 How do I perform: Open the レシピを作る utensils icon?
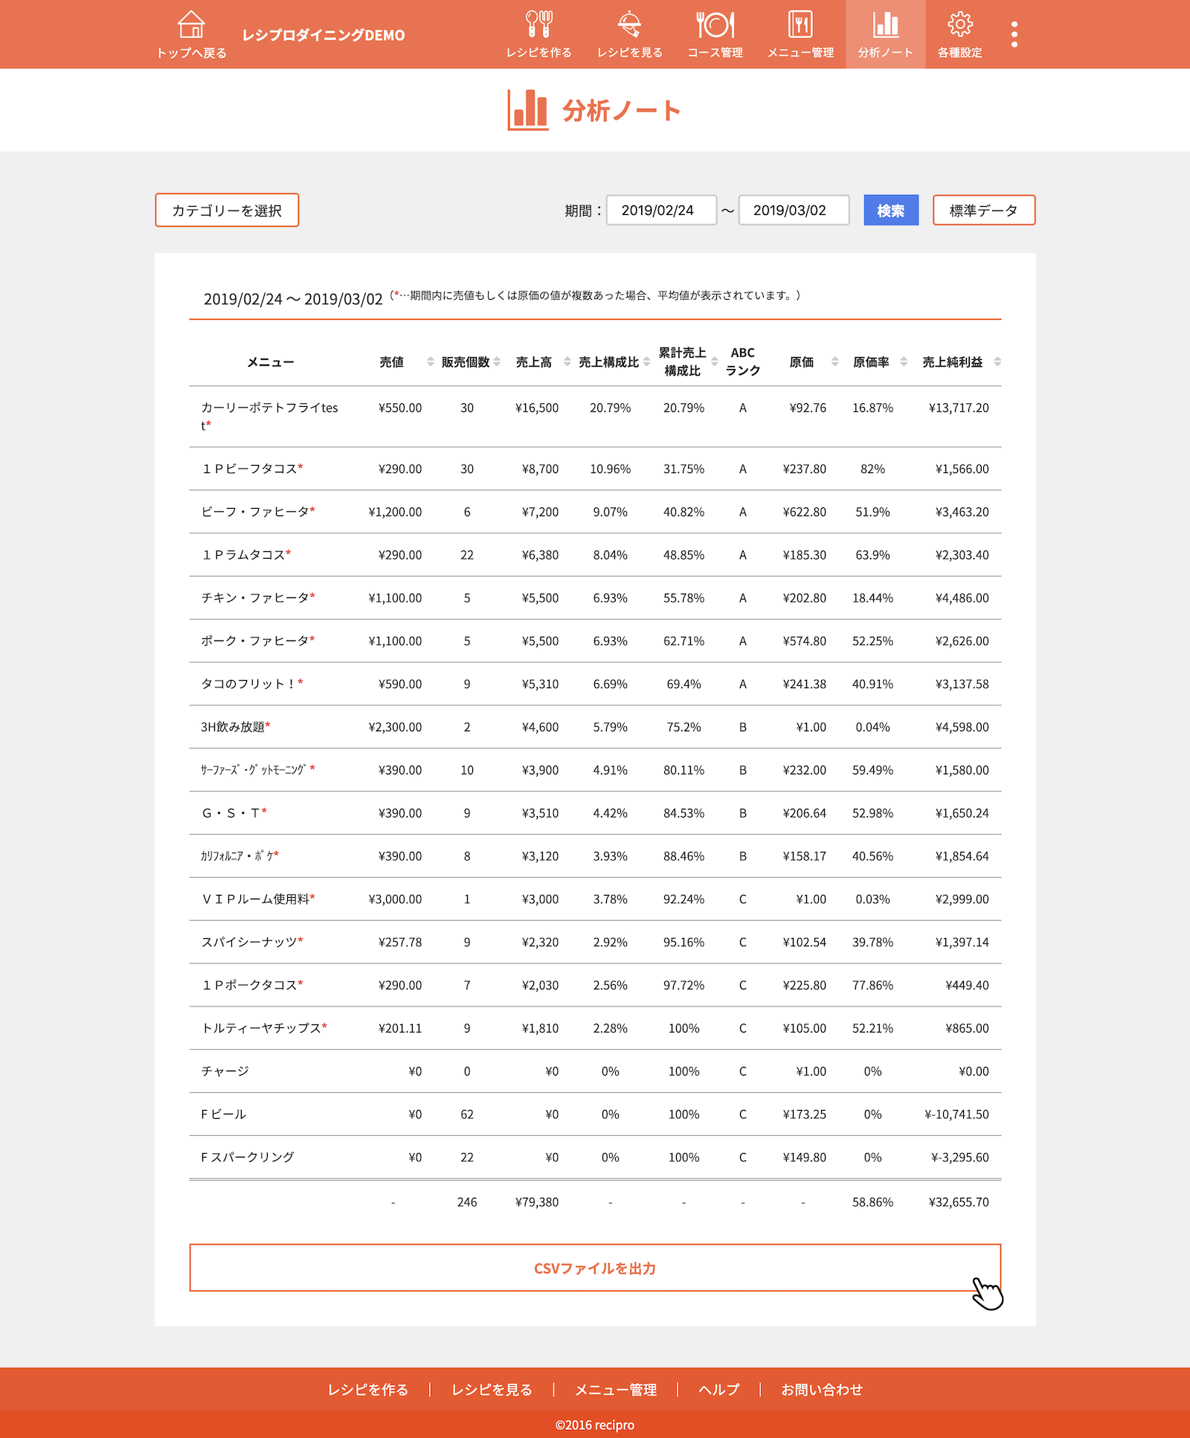click(x=538, y=25)
